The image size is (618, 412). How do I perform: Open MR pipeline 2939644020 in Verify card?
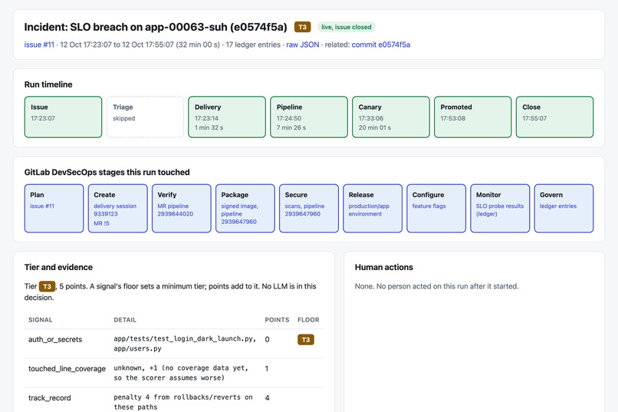coord(176,209)
